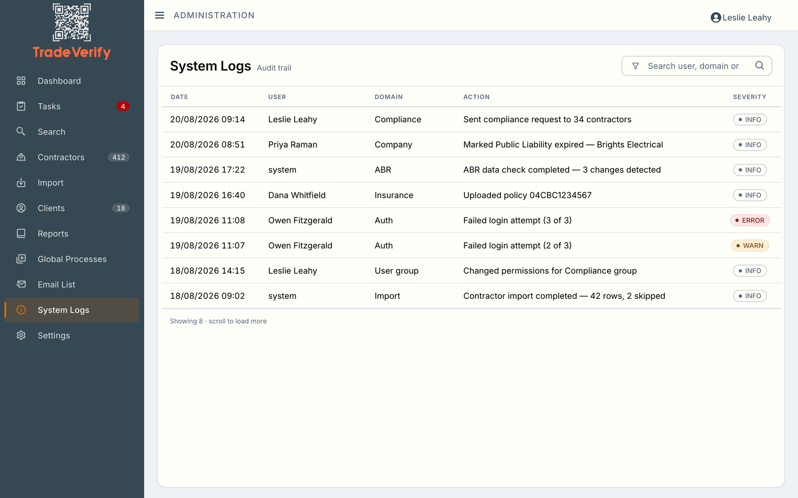Click the Tasks clipboard icon

tap(21, 106)
